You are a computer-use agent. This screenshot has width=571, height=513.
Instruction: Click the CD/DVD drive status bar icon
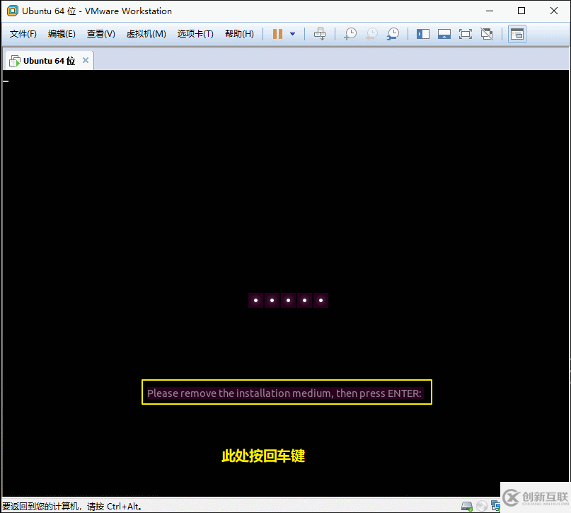click(482, 506)
